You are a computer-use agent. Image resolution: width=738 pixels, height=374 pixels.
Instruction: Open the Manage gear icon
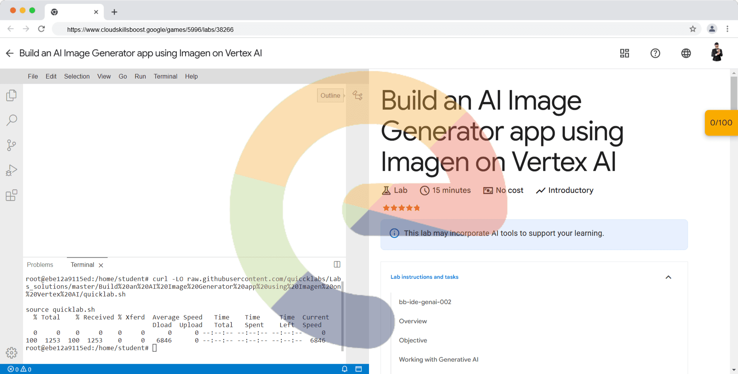pyautogui.click(x=12, y=353)
